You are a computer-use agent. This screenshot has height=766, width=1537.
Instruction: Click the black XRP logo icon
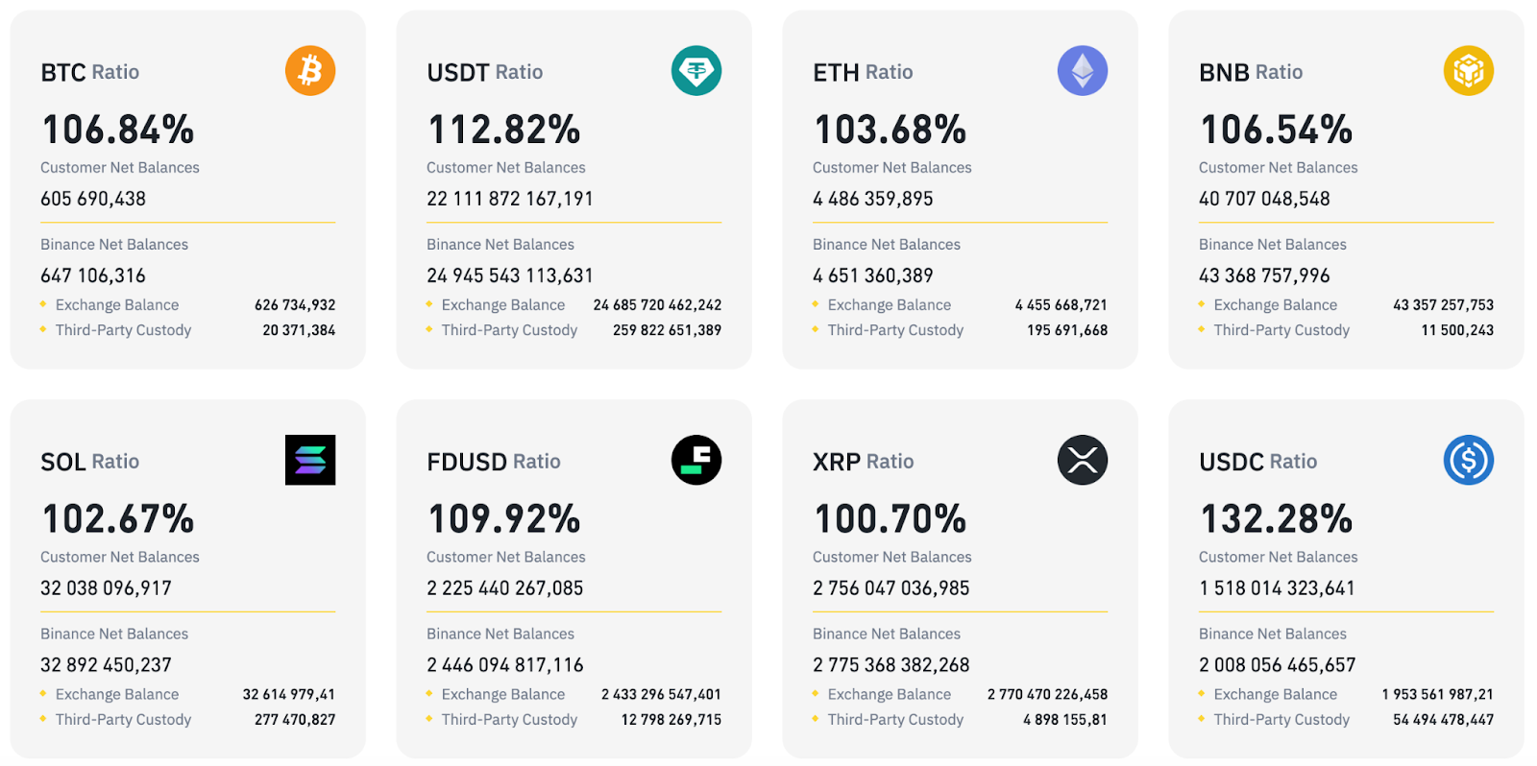(x=1083, y=460)
